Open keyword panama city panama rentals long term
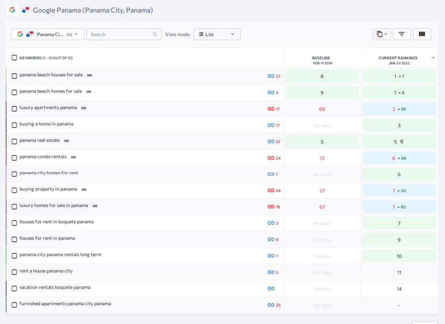Viewport: 445px width, 324px height. click(60, 255)
